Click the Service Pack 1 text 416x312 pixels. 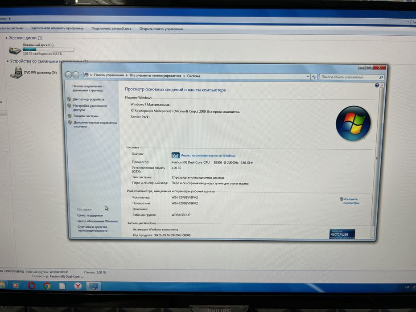coord(140,117)
